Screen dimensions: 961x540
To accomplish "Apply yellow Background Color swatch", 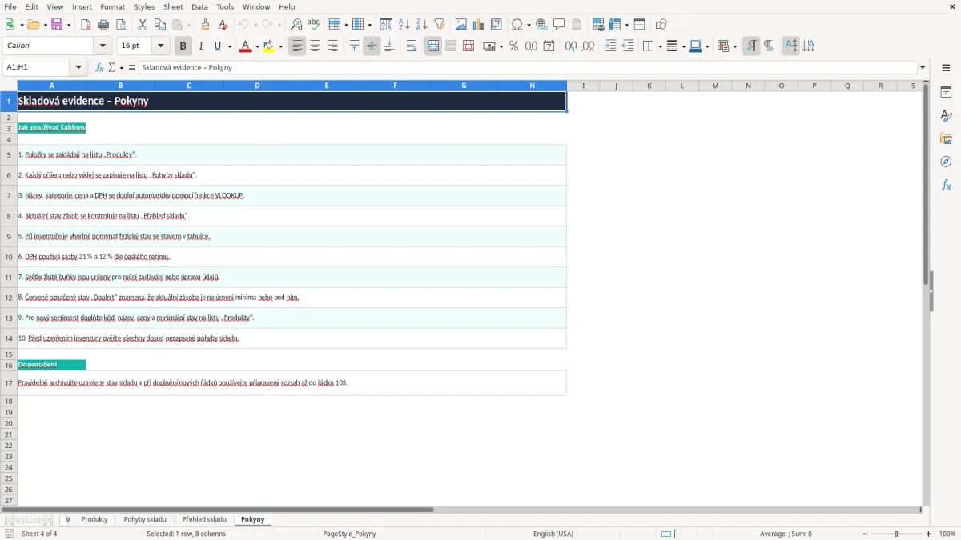I will tap(269, 46).
